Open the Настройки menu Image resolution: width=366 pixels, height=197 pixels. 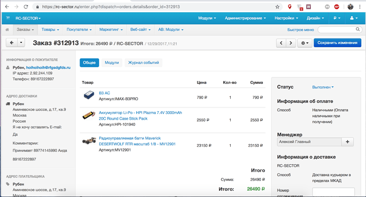tap(286, 18)
